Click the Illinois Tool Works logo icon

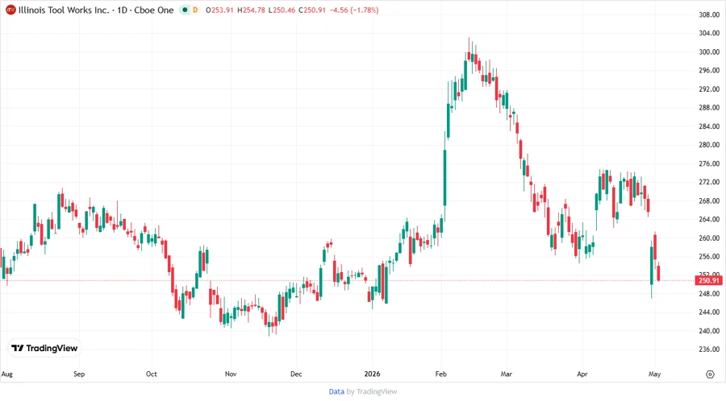click(10, 10)
